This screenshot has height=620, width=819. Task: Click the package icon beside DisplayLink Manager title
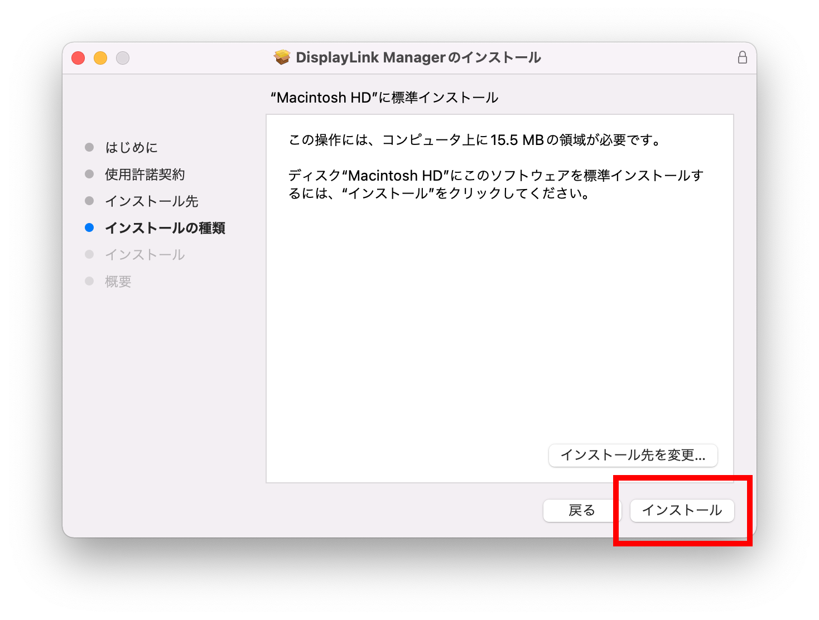point(282,57)
